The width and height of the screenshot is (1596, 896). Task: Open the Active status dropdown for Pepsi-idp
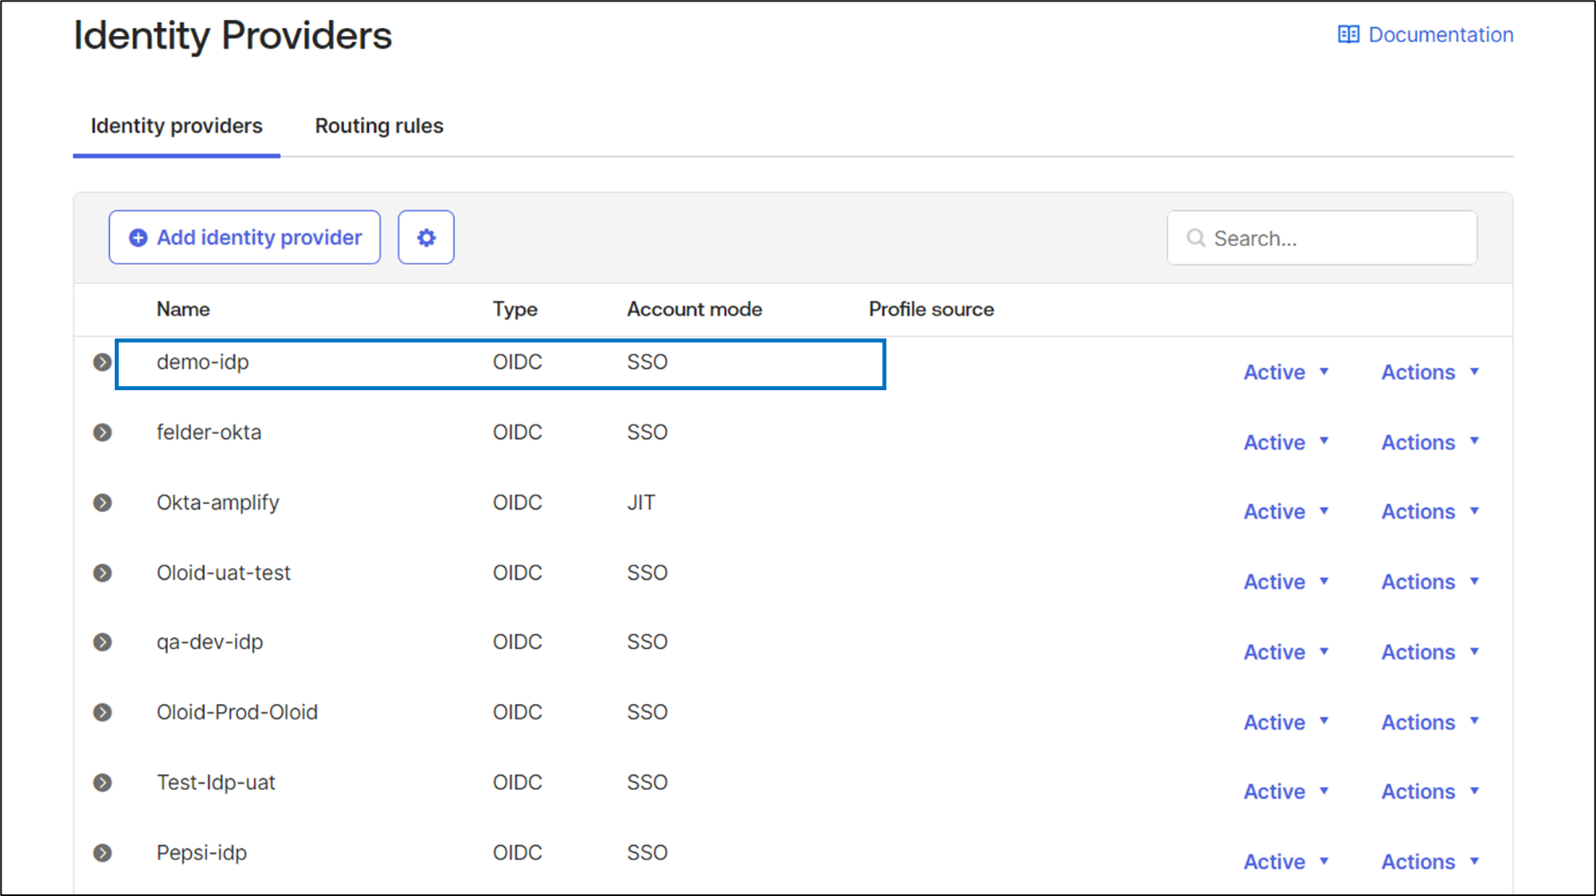(1286, 861)
